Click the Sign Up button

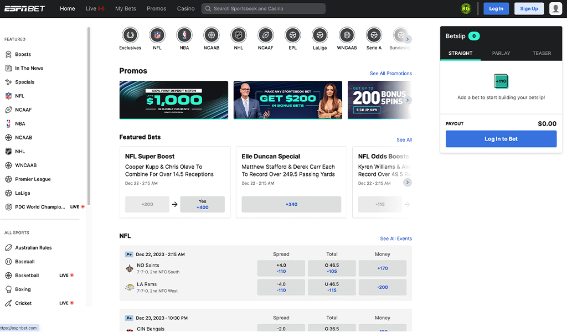(x=529, y=9)
